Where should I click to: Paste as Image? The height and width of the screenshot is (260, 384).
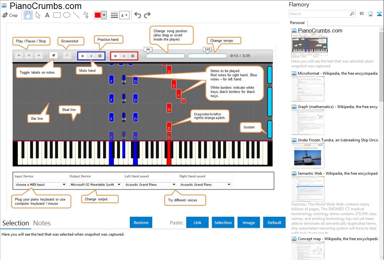tap(248, 222)
